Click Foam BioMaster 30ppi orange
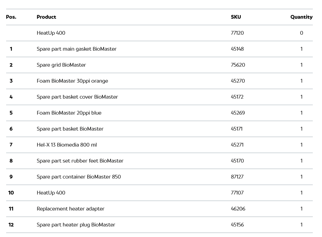The width and height of the screenshot is (322, 237). 72,81
